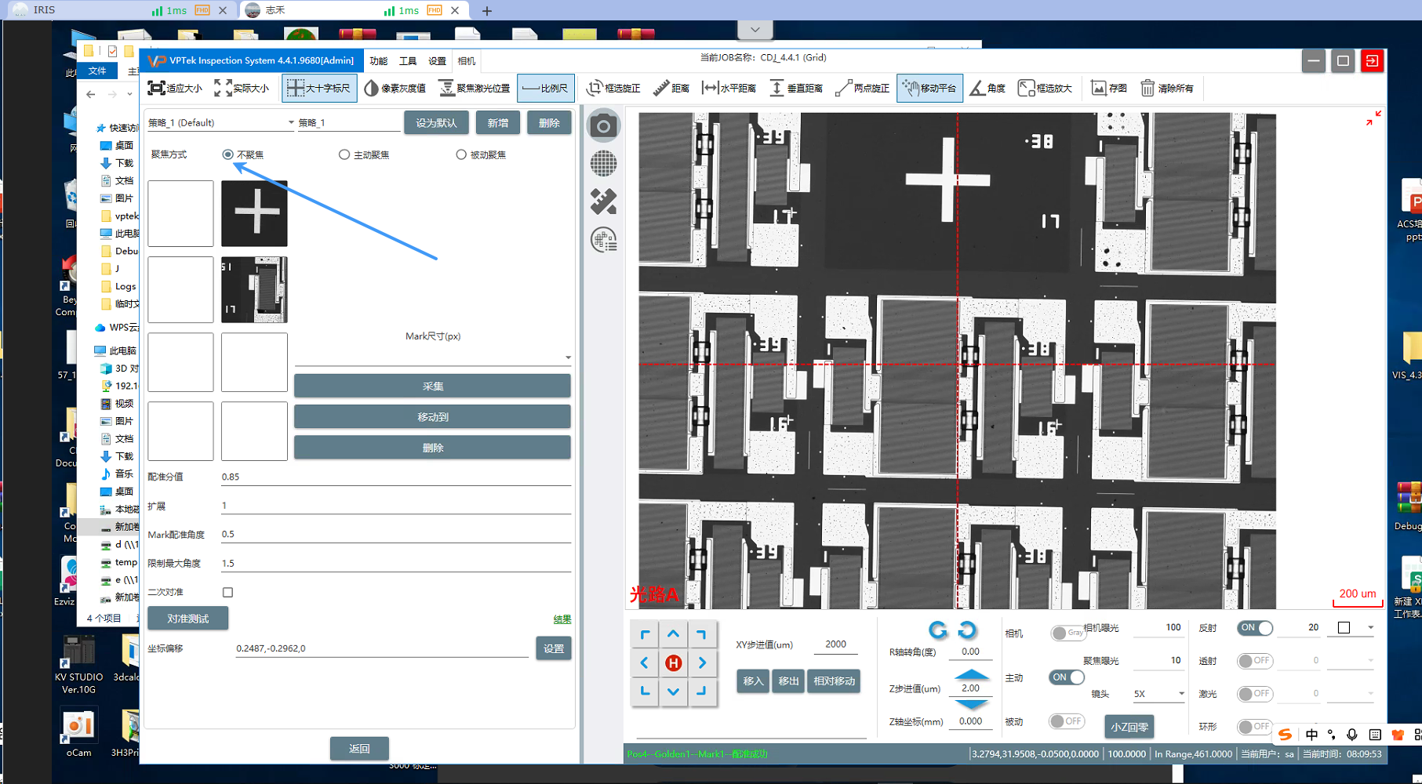Click the grid-list icon at the strip bottom

(x=603, y=239)
